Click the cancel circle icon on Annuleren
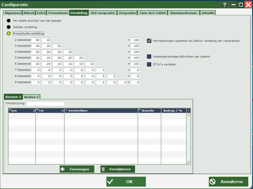This screenshot has height=189, width=253. (x=213, y=181)
